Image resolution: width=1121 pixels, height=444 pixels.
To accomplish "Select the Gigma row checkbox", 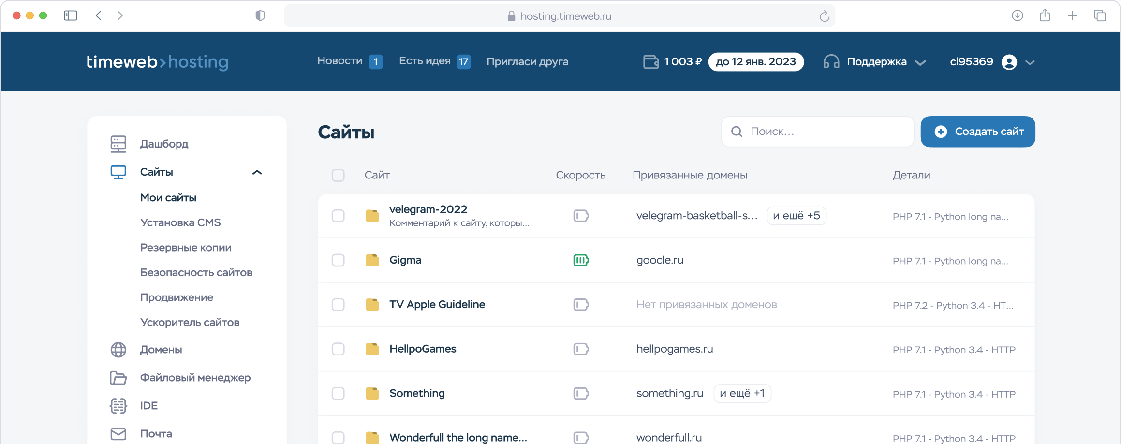I will click(x=338, y=260).
